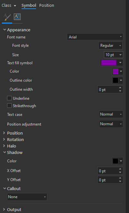Increase Outline width with up arrow
The height and width of the screenshot is (213, 129).
pos(120,88)
